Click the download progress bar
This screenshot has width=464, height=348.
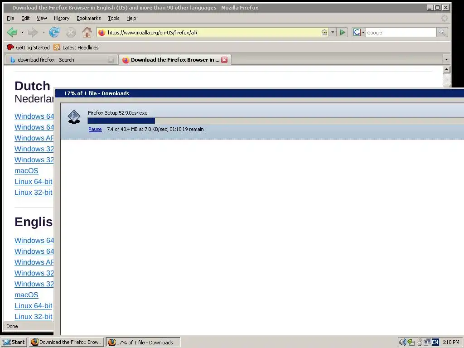[x=275, y=121]
